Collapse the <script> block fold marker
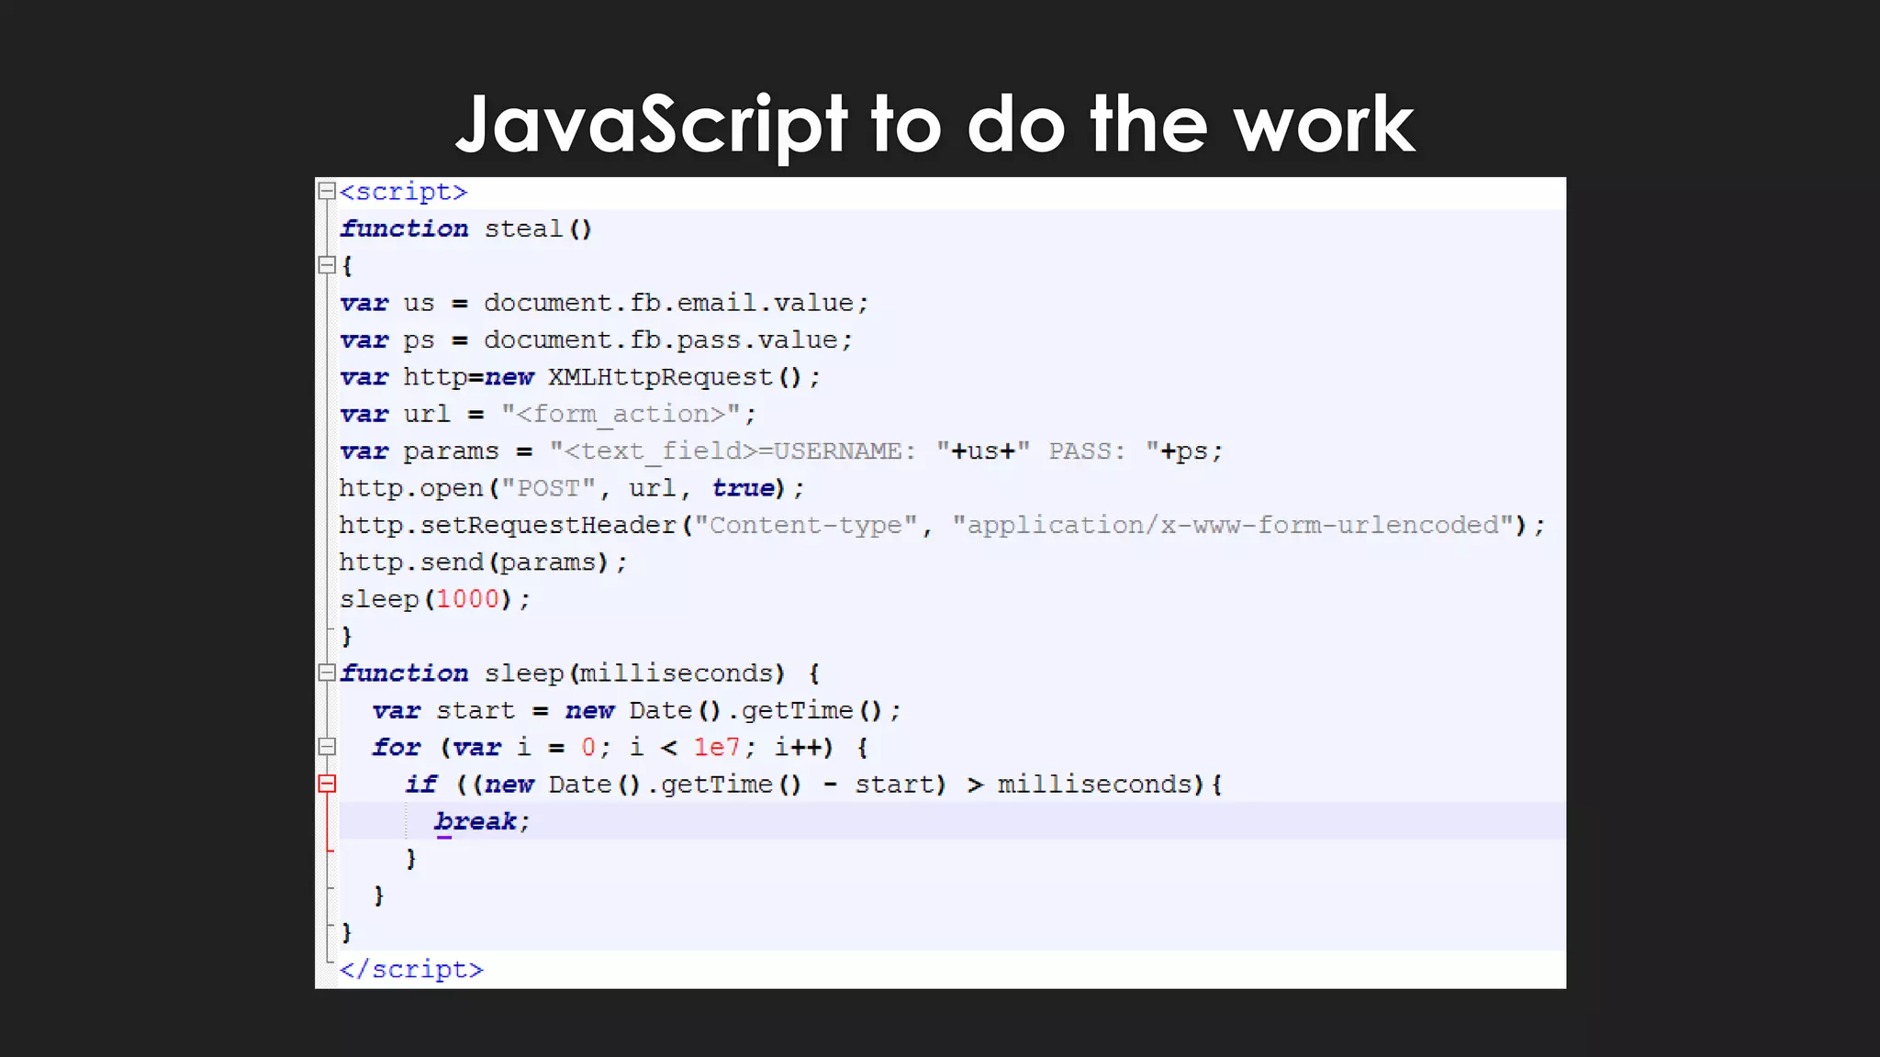Viewport: 1880px width, 1057px height. point(326,191)
